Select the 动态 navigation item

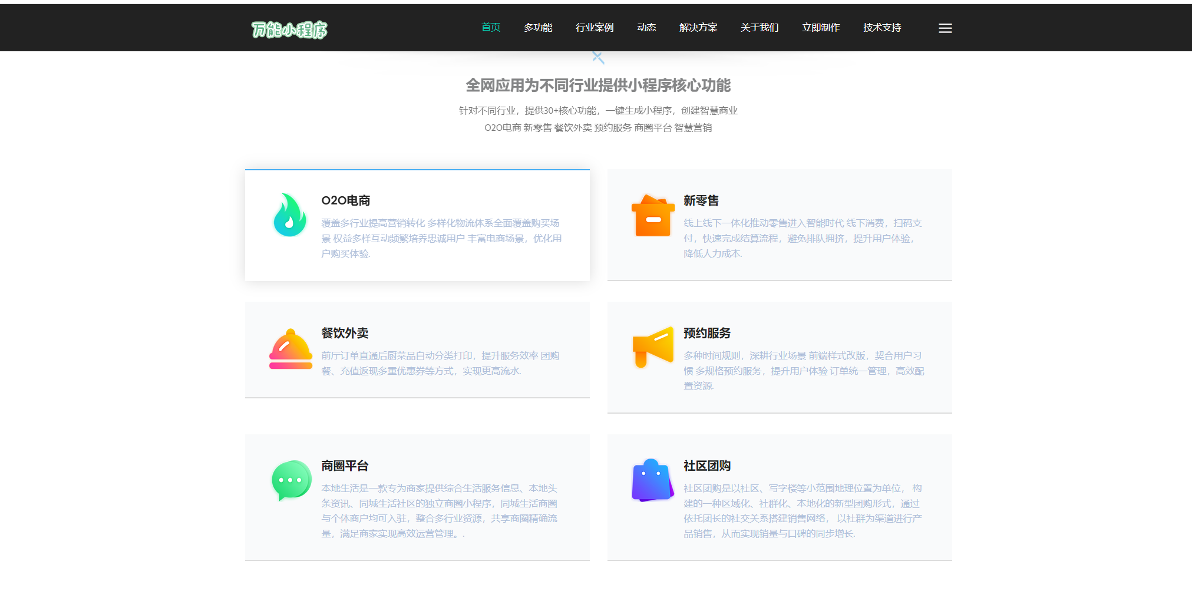click(646, 28)
